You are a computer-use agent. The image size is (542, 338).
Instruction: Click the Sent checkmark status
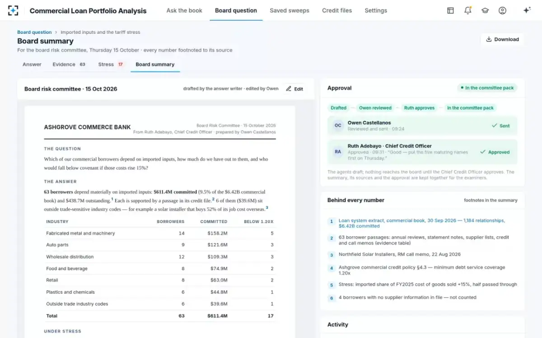pyautogui.click(x=500, y=126)
